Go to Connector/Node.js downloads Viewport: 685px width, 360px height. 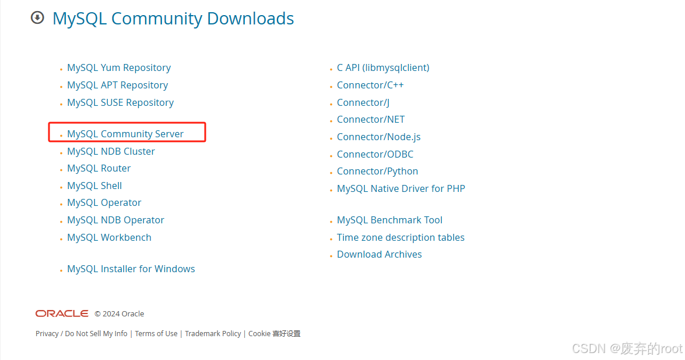coord(379,137)
